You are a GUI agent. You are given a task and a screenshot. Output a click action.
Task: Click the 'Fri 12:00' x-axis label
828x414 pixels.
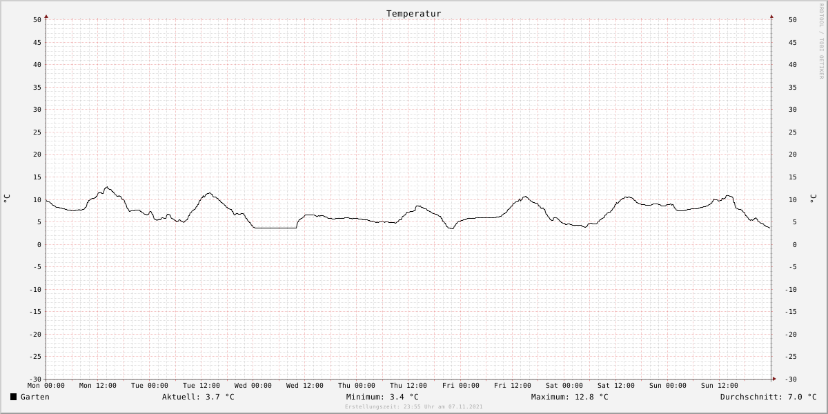pyautogui.click(x=513, y=386)
